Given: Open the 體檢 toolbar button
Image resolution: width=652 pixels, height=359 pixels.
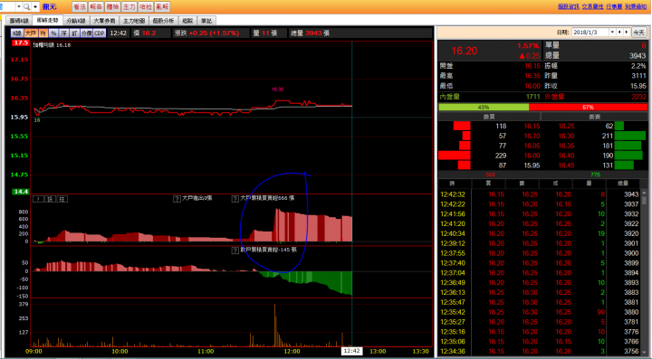Looking at the screenshot, I should point(112,7).
